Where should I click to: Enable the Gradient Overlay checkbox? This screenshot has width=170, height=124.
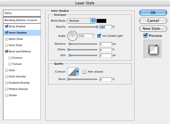coord(6,83)
